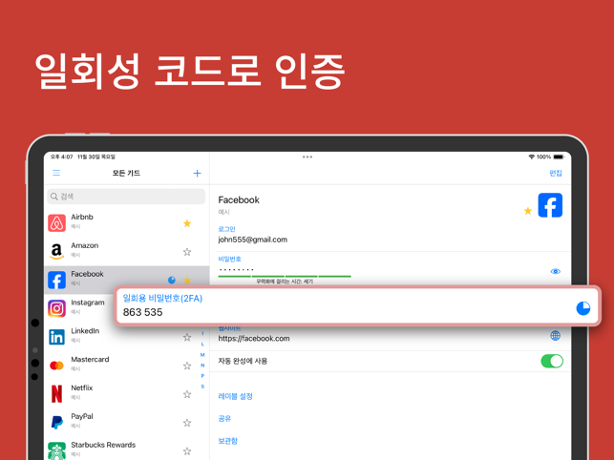Add a new card with plus icon
Screen dimensions: 614x460
coord(197,174)
